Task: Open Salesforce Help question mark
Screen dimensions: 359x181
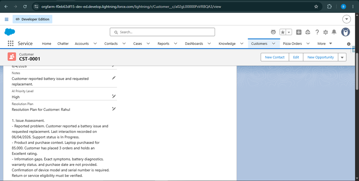Action: (317, 32)
